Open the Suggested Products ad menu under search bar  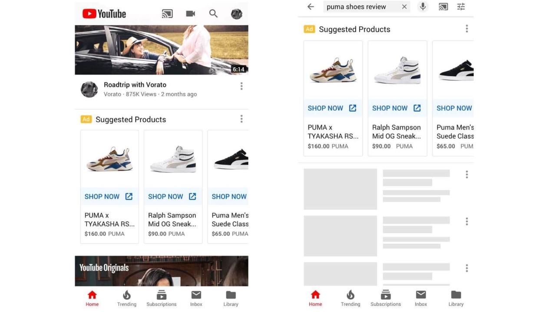tap(467, 29)
